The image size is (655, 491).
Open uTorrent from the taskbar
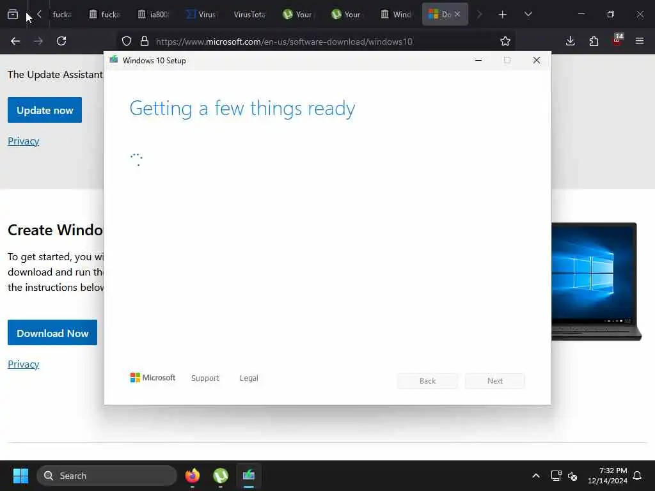click(221, 476)
